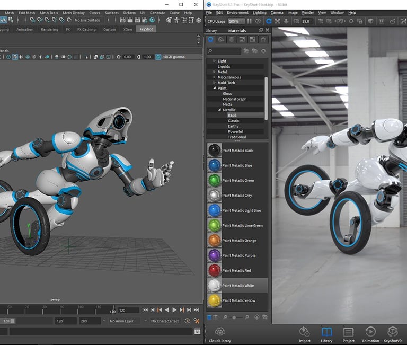Toggle sRGB gamma color management icon

coord(158,57)
